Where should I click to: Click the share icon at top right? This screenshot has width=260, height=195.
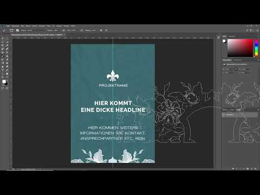(257, 30)
